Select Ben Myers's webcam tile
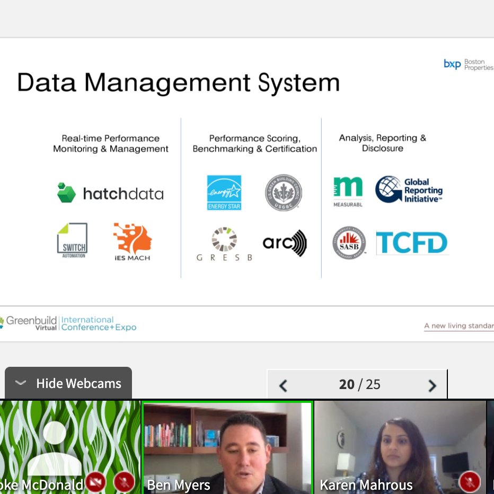Viewport: 494px width, 494px height. [x=227, y=447]
